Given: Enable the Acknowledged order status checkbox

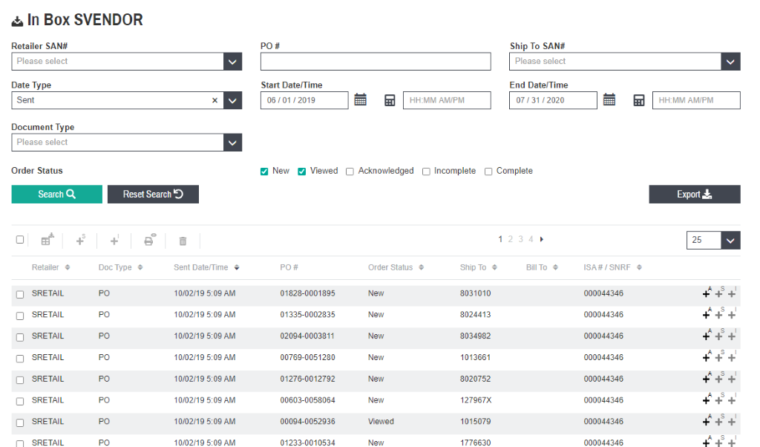Looking at the screenshot, I should [x=350, y=172].
